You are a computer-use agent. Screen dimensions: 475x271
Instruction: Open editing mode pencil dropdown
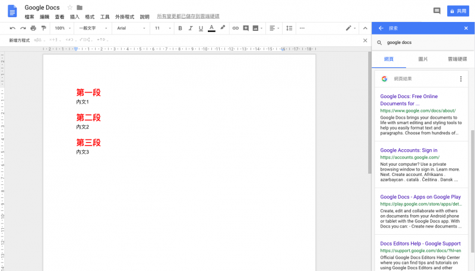[350, 28]
